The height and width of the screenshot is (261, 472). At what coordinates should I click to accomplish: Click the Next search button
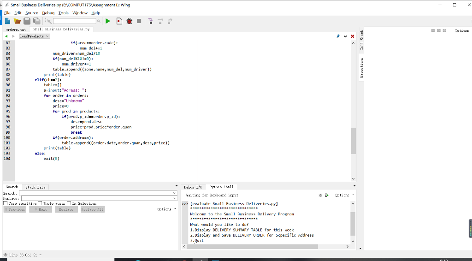pyautogui.click(x=41, y=209)
